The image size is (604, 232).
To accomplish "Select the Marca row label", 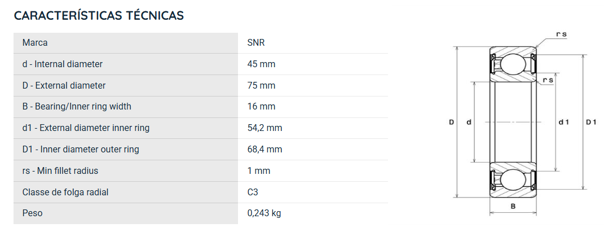I will 35,43.
